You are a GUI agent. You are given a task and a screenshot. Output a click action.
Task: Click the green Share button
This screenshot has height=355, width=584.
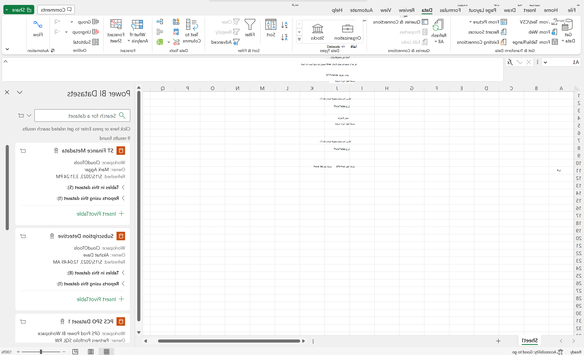[19, 10]
